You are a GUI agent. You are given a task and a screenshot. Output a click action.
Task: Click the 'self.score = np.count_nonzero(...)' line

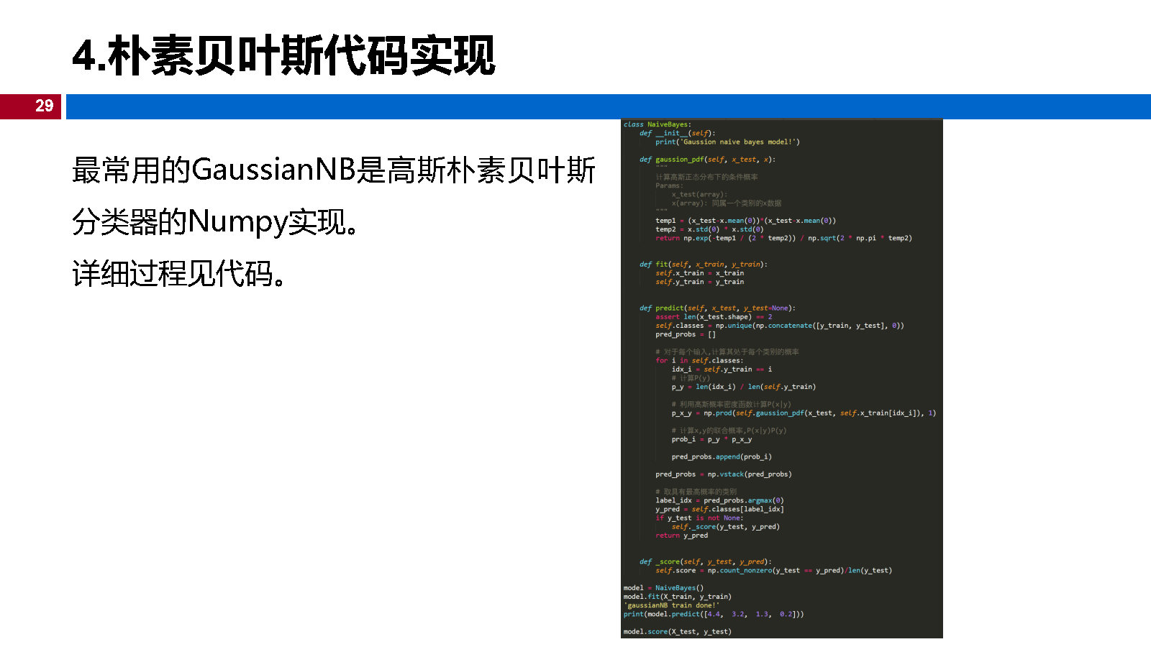774,570
